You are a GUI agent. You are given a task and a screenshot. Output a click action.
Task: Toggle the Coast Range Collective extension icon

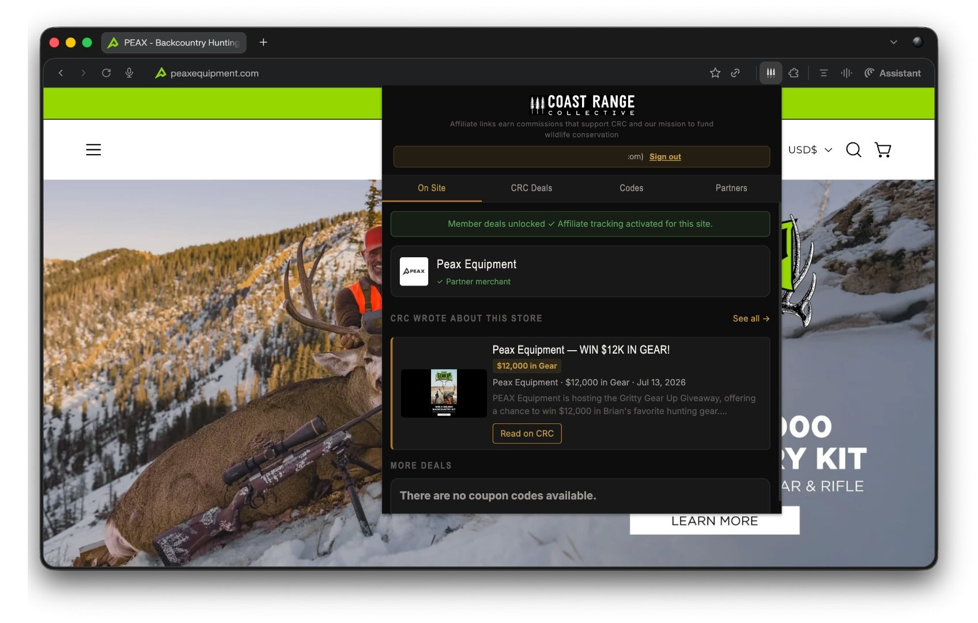(771, 73)
